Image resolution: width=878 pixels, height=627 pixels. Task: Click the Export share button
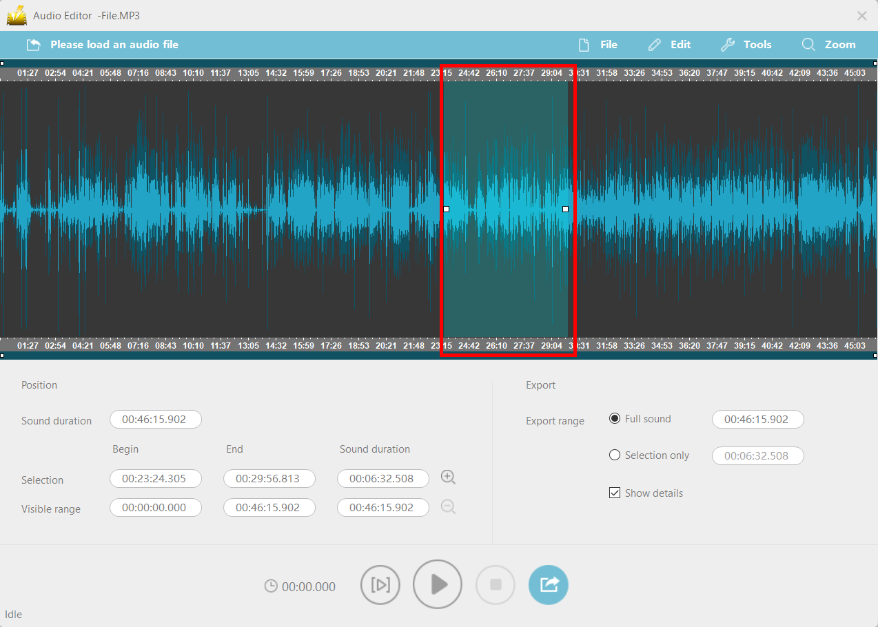point(548,584)
